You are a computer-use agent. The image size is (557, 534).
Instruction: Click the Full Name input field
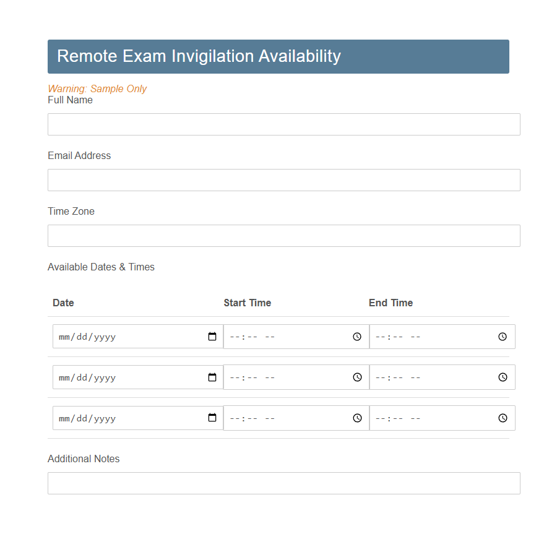click(283, 124)
